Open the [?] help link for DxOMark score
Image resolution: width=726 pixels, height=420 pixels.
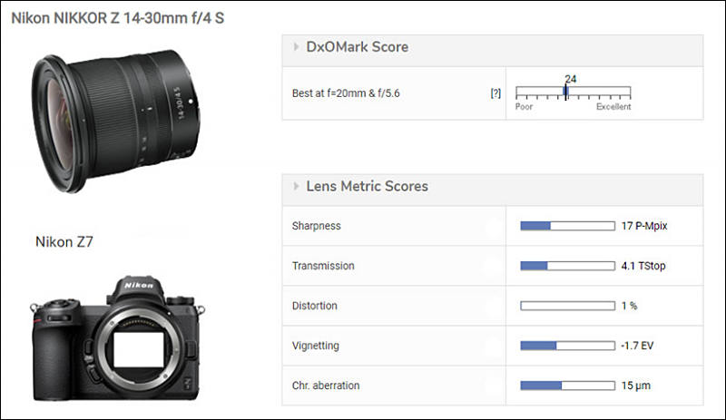(495, 93)
